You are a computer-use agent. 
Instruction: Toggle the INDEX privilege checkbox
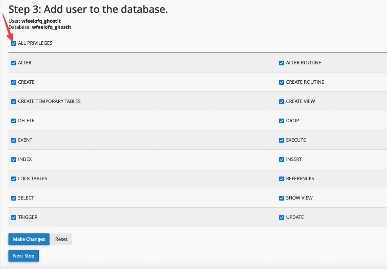(x=14, y=160)
